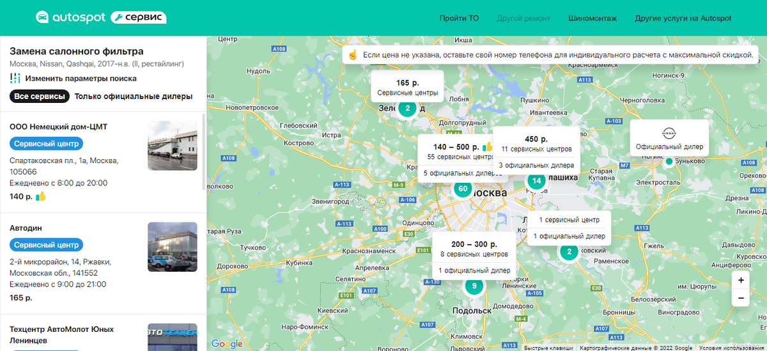The width and height of the screenshot is (767, 351).
Task: Click 1 официальный дилер under 8 сервисных центров
Action: point(474,270)
